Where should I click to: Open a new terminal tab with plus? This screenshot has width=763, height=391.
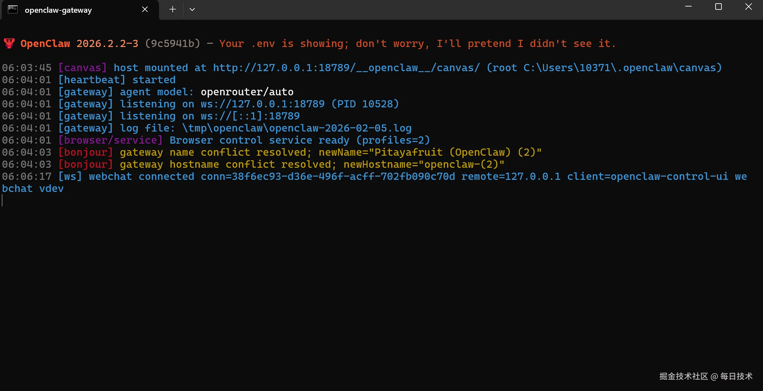pyautogui.click(x=173, y=9)
